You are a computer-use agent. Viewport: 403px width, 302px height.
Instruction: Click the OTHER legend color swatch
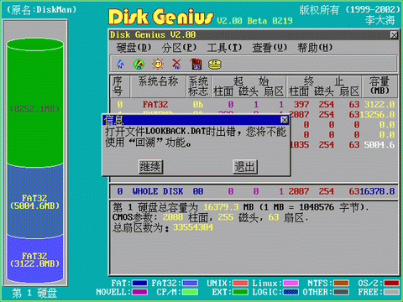coord(341,292)
